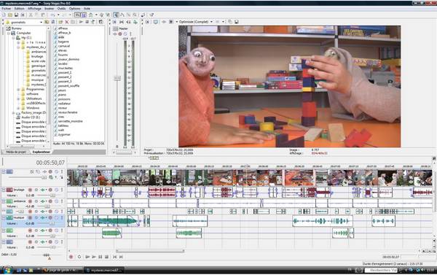437x275 pixels.
Task: Click the video track thumbnail strip on timeline
Action: (250, 177)
